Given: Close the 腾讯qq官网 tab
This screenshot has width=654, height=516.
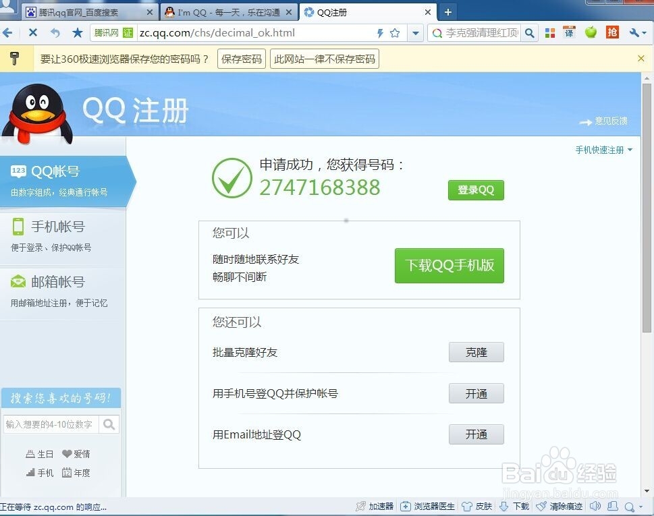Looking at the screenshot, I should 150,13.
